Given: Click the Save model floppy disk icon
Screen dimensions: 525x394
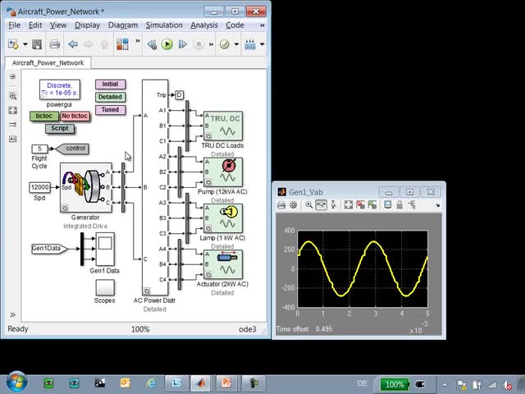Looking at the screenshot, I should tap(38, 44).
